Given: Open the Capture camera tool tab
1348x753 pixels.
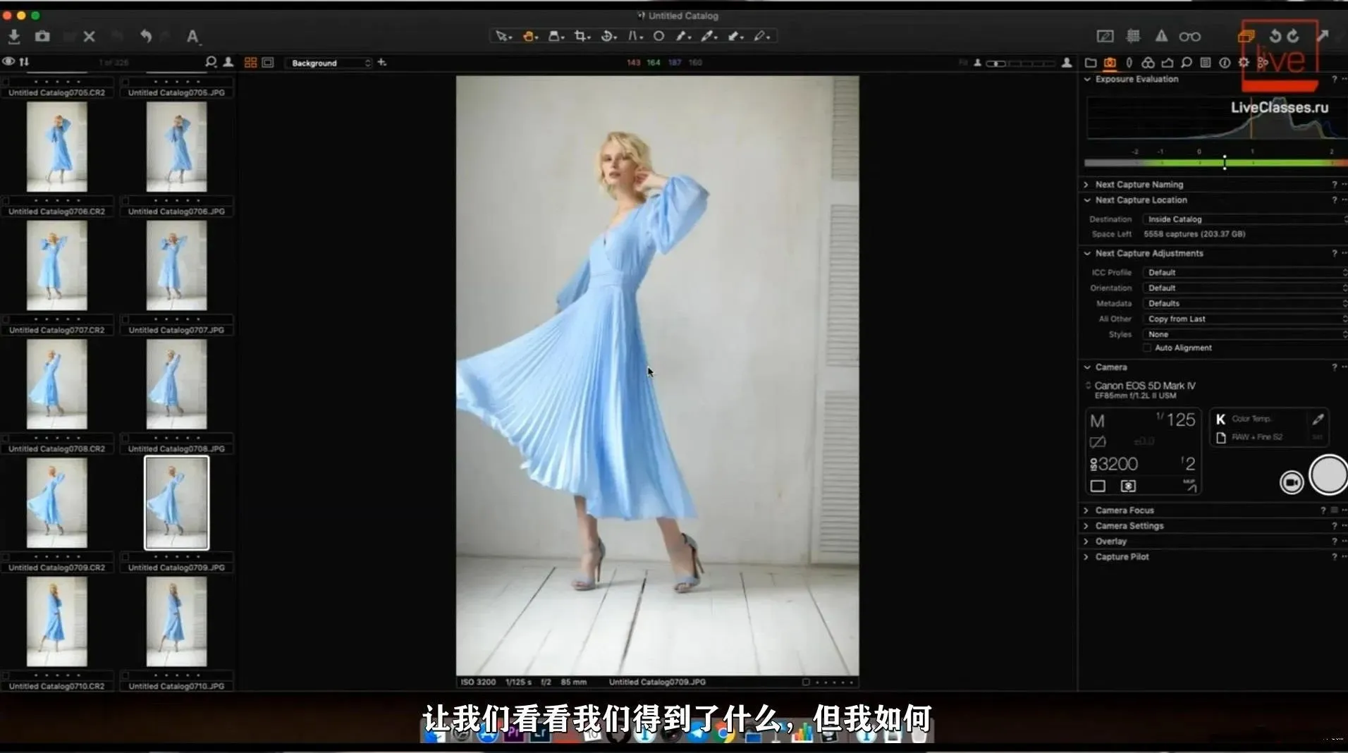Looking at the screenshot, I should tap(1110, 63).
